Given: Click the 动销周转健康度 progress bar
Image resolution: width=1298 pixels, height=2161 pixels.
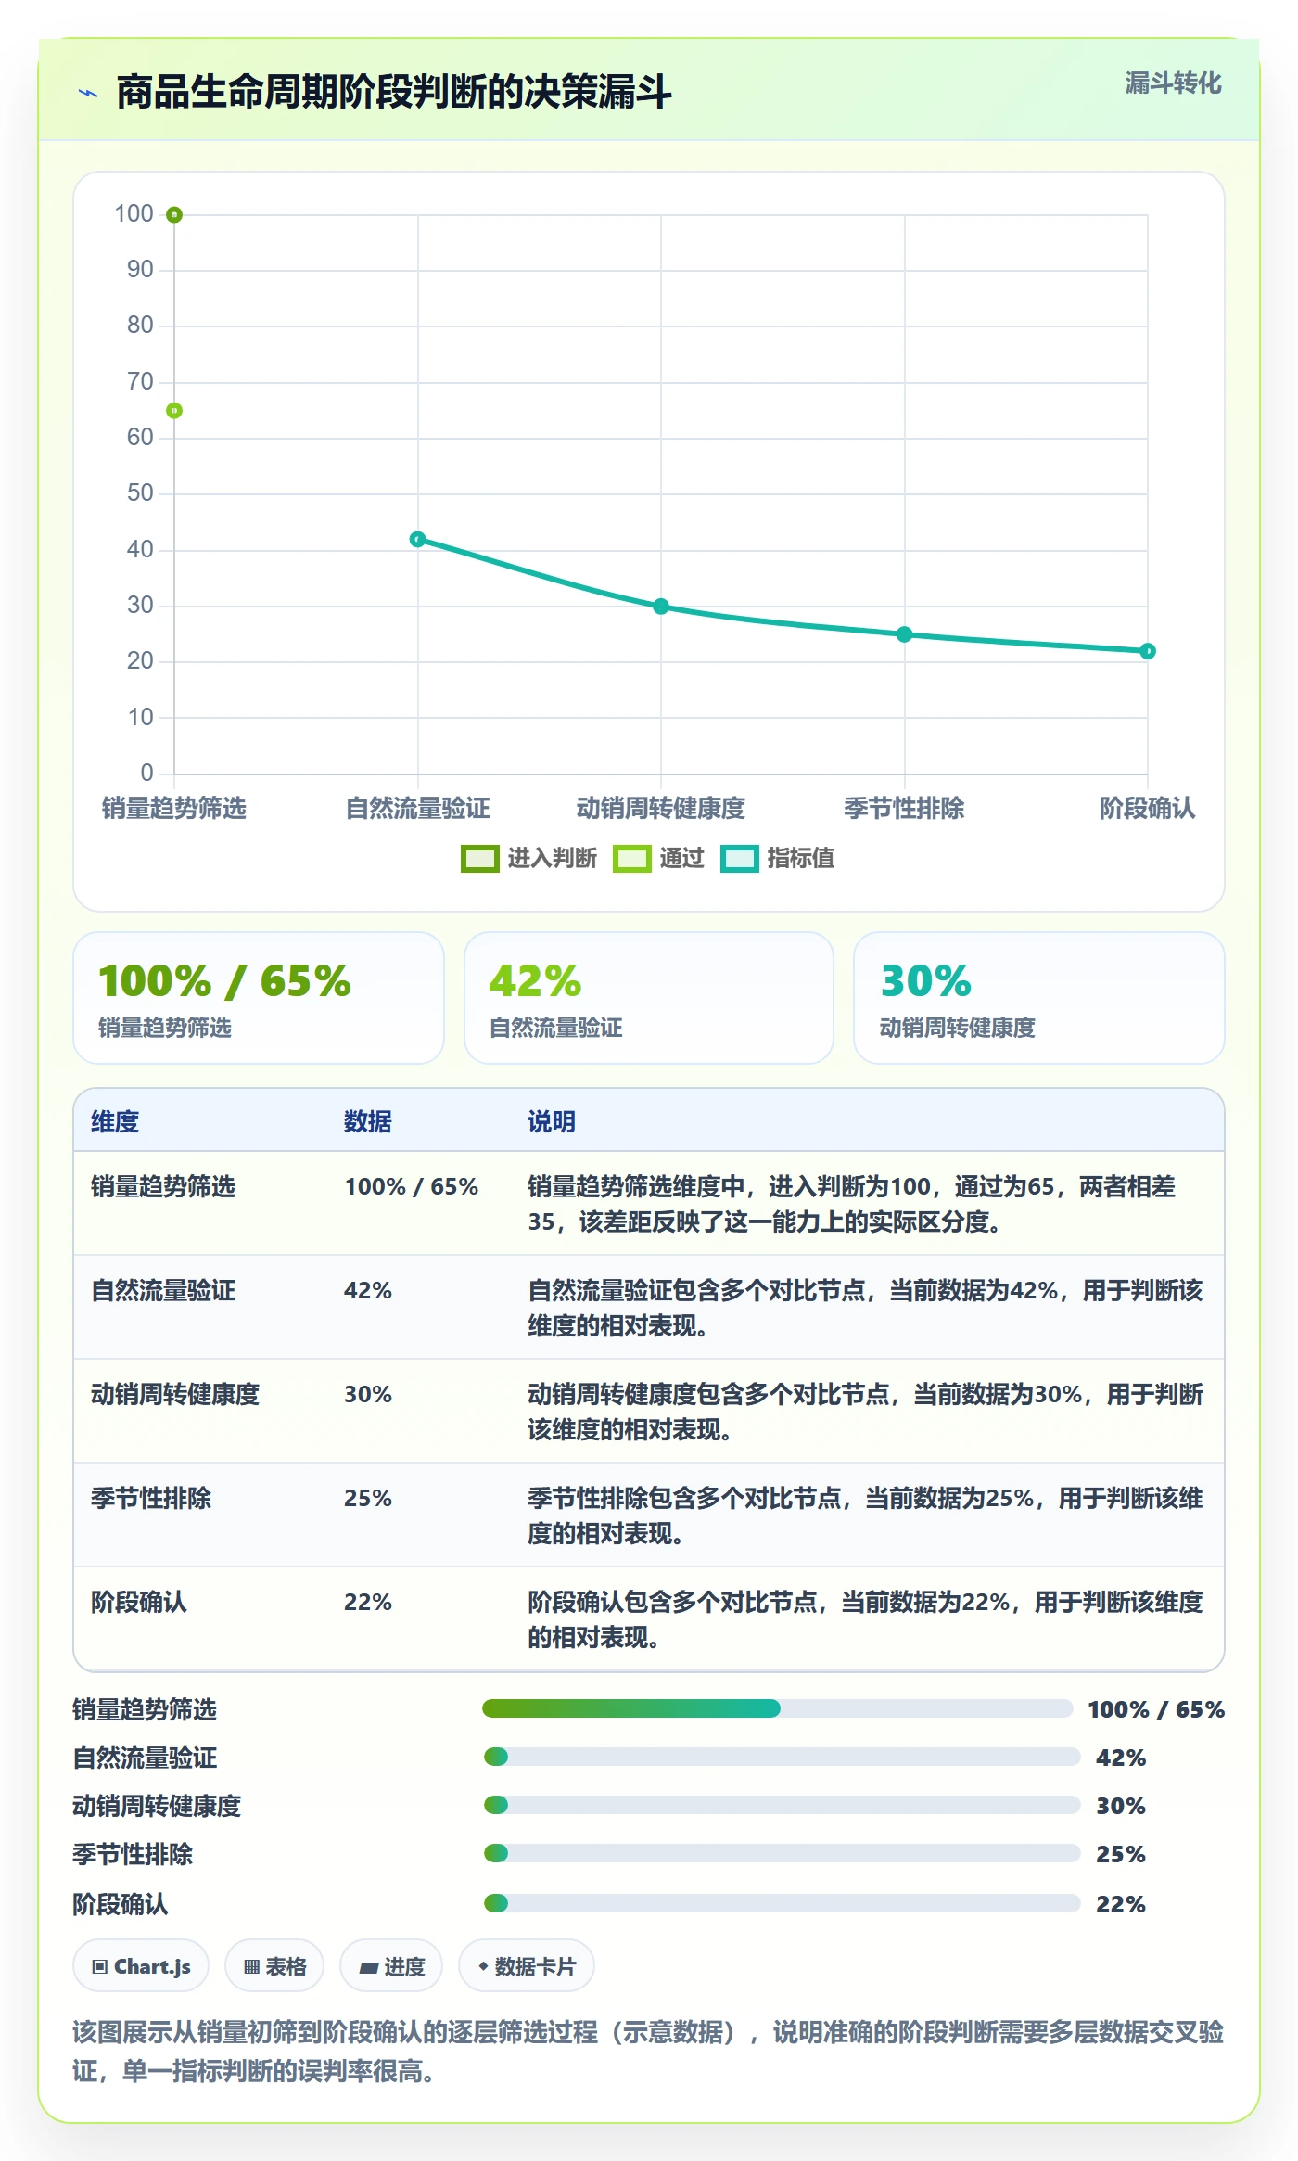Looking at the screenshot, I should (x=782, y=1805).
